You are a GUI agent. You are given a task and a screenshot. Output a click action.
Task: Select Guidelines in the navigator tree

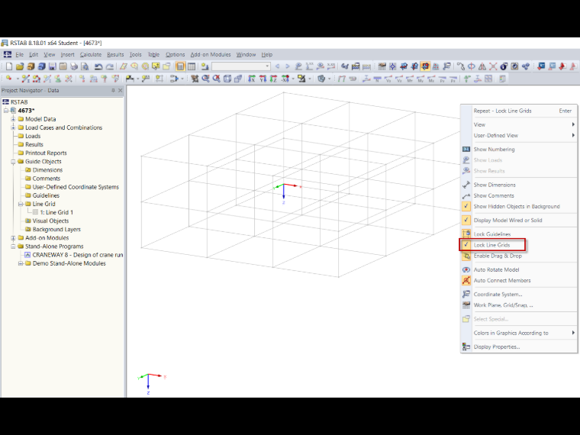(46, 195)
